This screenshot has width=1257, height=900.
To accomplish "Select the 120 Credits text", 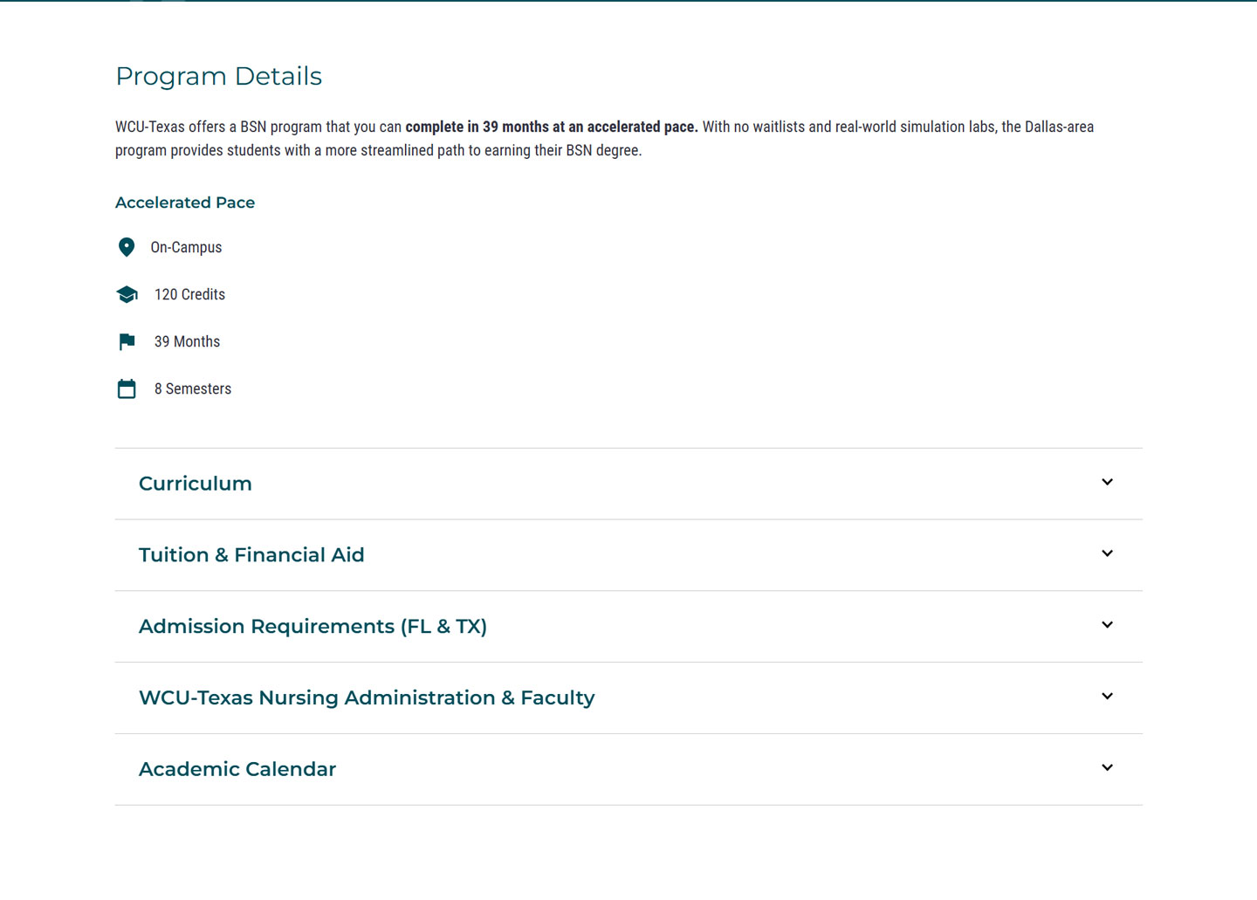I will coord(189,294).
